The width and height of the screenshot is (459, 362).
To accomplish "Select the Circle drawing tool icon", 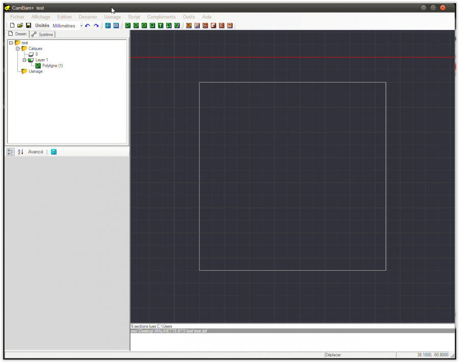I will (x=136, y=25).
